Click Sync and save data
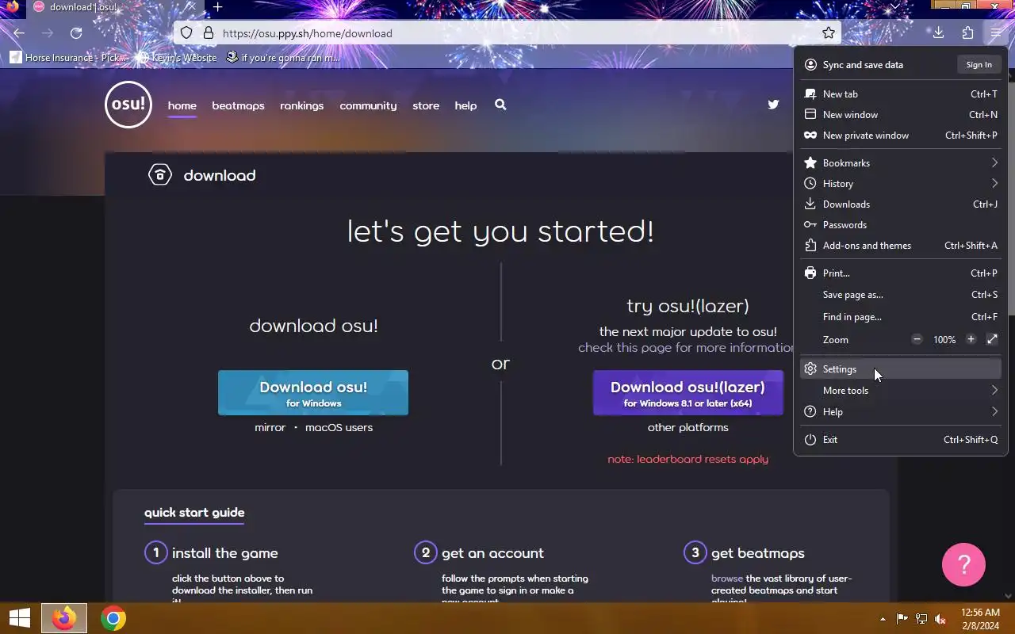Screen dimensions: 1015x634 (x=863, y=65)
